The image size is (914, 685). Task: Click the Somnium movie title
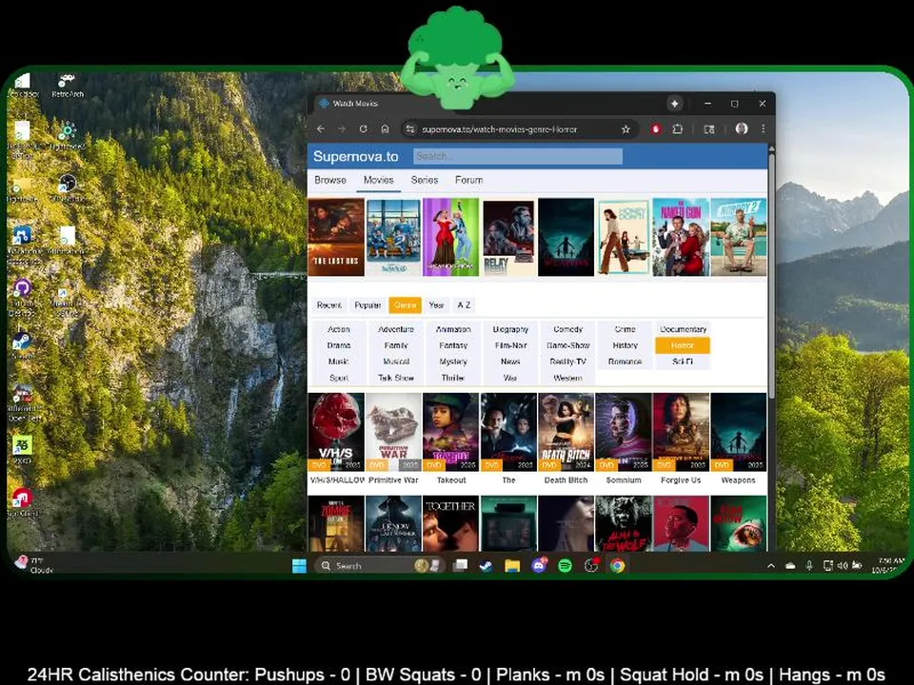tap(624, 479)
